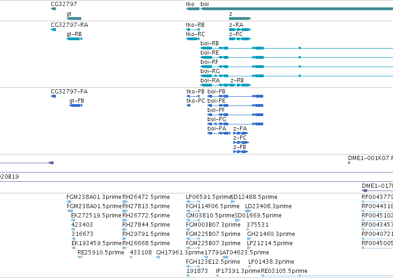
Task: Select the tko-RC transcript label
Action: click(195, 34)
